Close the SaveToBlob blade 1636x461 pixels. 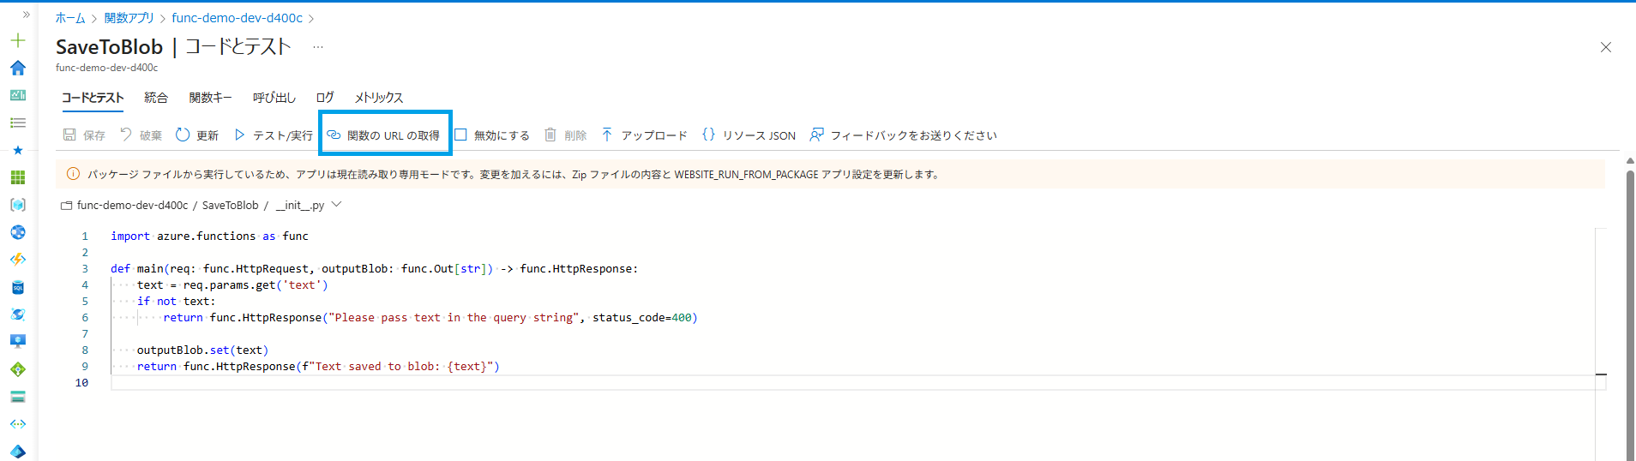coord(1606,47)
